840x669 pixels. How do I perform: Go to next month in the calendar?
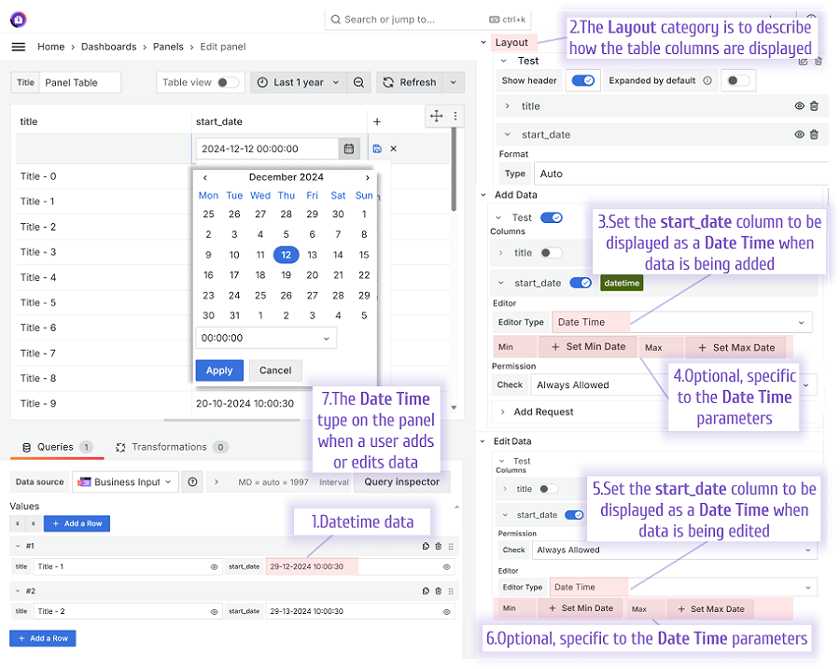click(368, 177)
